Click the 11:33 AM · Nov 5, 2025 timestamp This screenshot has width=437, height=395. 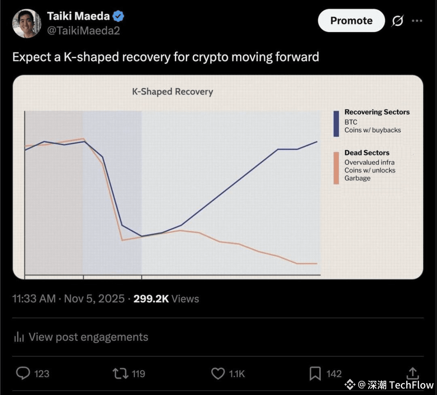click(x=68, y=299)
